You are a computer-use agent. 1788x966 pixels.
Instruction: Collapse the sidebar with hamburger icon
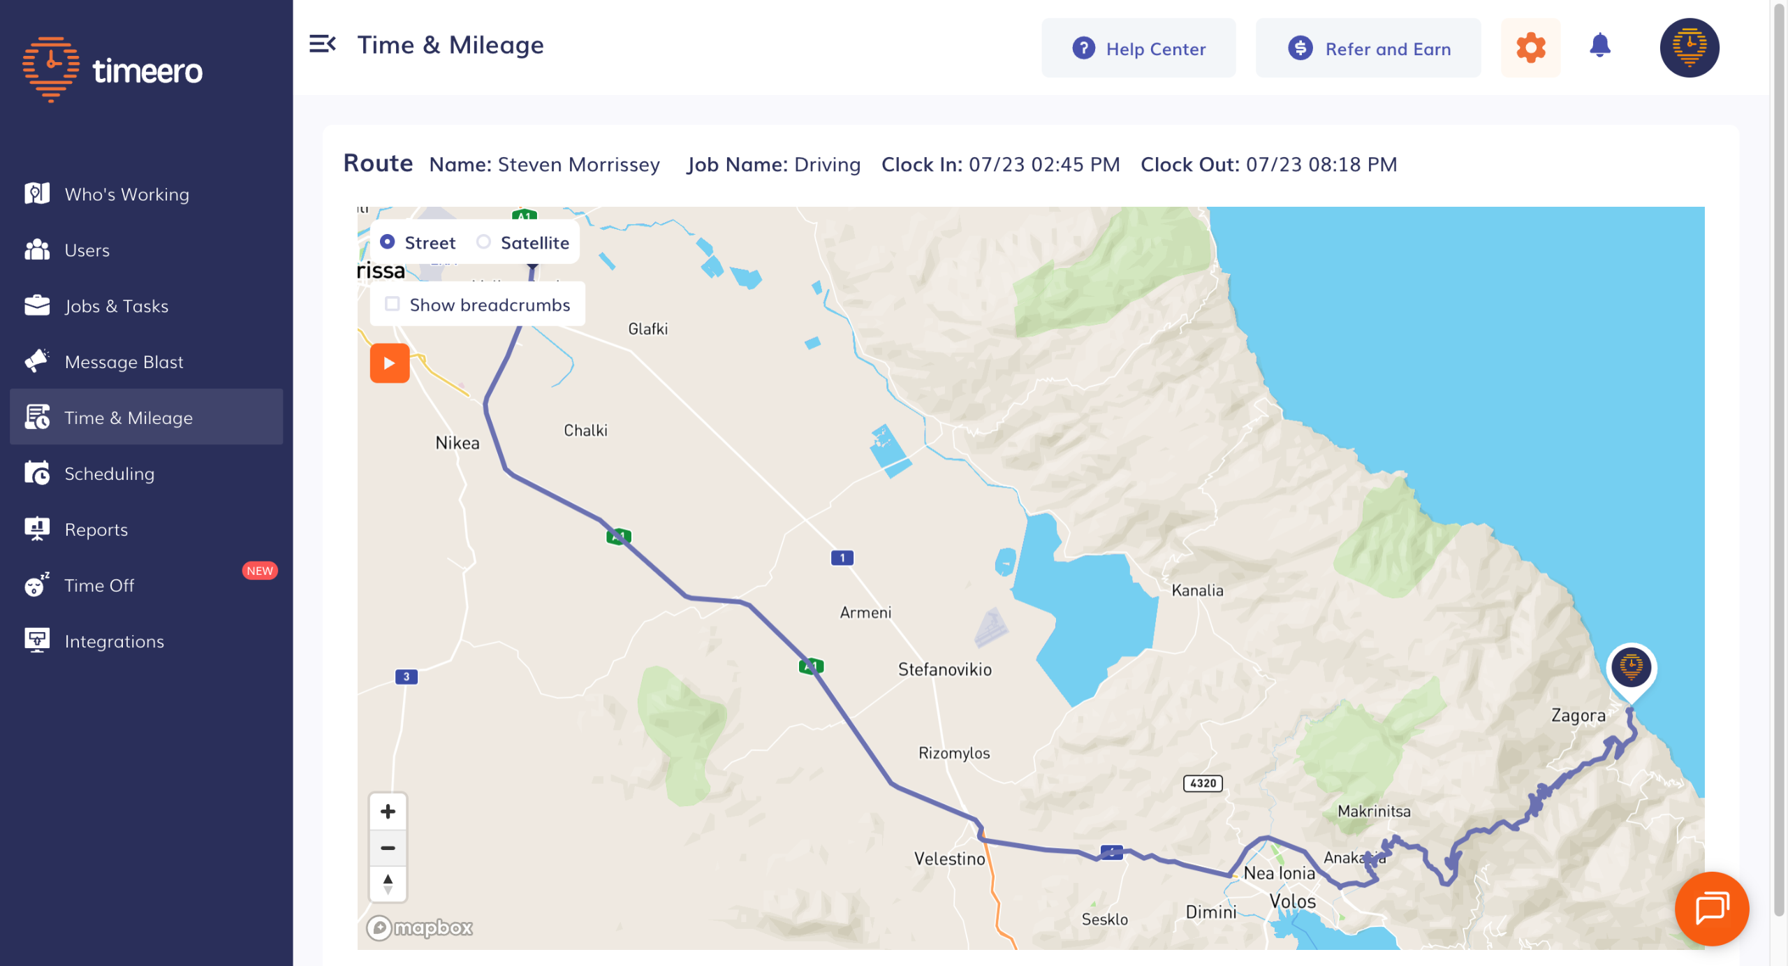tap(322, 45)
